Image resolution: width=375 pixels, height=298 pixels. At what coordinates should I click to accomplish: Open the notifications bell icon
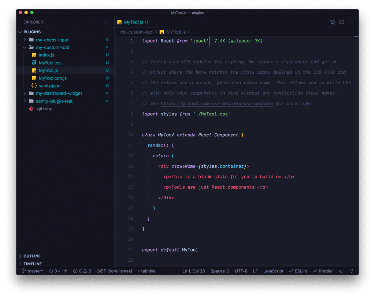pos(351,271)
